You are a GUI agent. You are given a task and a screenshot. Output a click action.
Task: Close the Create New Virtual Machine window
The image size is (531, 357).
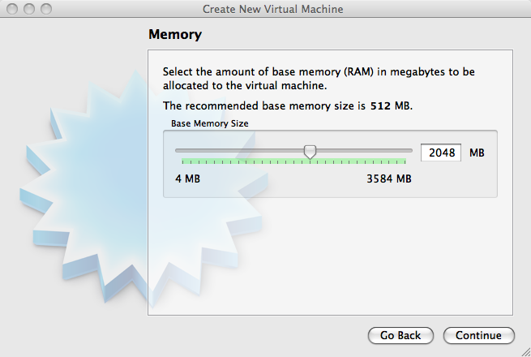(x=11, y=10)
